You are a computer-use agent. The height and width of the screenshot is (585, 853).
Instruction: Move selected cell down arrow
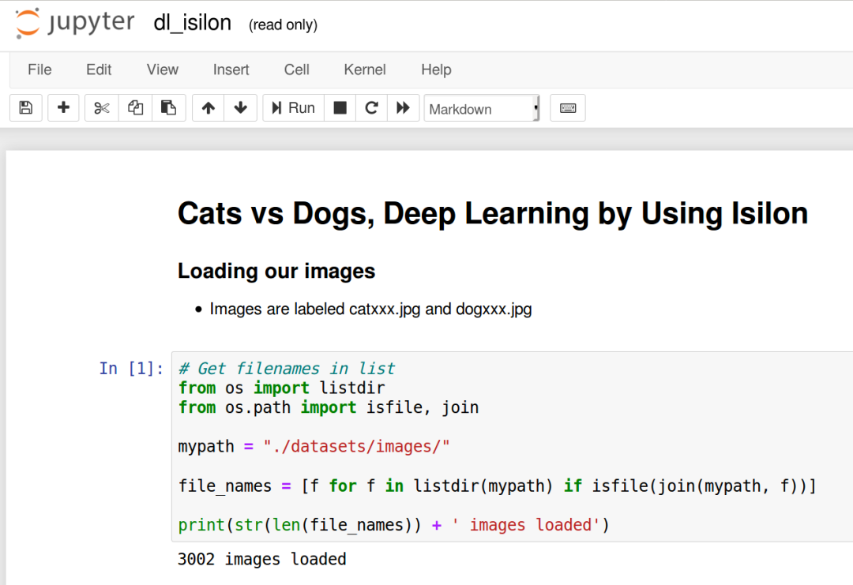[240, 107]
